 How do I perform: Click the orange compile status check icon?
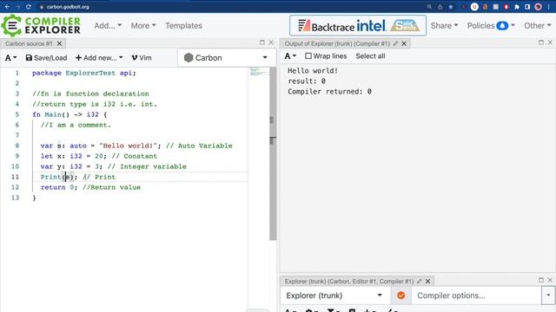(401, 296)
